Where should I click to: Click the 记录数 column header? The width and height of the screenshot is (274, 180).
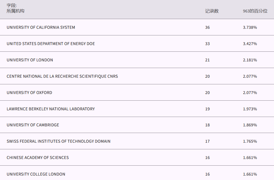tap(212, 11)
